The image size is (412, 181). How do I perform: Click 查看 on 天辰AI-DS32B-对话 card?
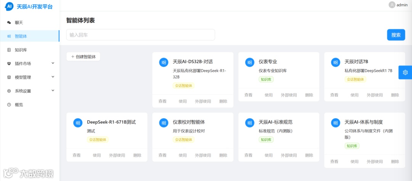(163, 101)
